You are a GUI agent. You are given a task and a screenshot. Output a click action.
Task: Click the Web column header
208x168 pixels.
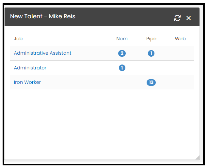[180, 39]
